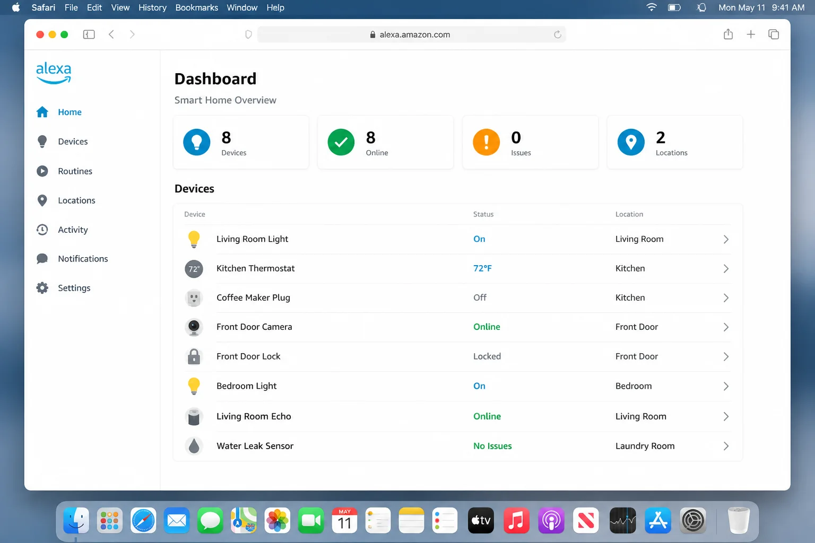
Task: Click the Off status of Coffee Maker Plug
Action: click(x=480, y=297)
